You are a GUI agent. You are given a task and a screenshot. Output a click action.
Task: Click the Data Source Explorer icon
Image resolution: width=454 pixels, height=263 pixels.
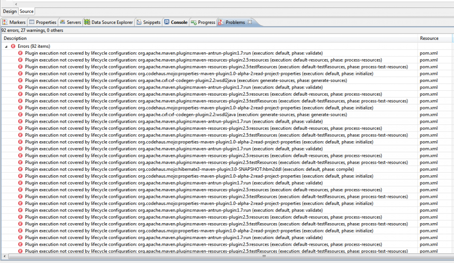(87, 22)
